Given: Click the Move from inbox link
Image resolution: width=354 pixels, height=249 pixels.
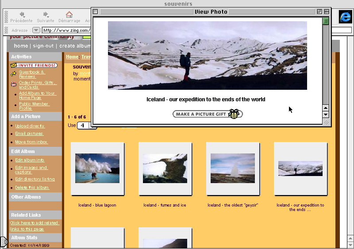Looking at the screenshot, I should coord(31,142).
